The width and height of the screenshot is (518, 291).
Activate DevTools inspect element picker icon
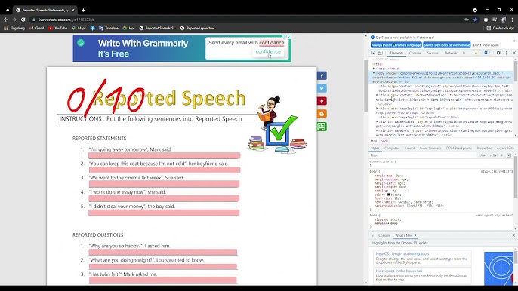point(373,53)
